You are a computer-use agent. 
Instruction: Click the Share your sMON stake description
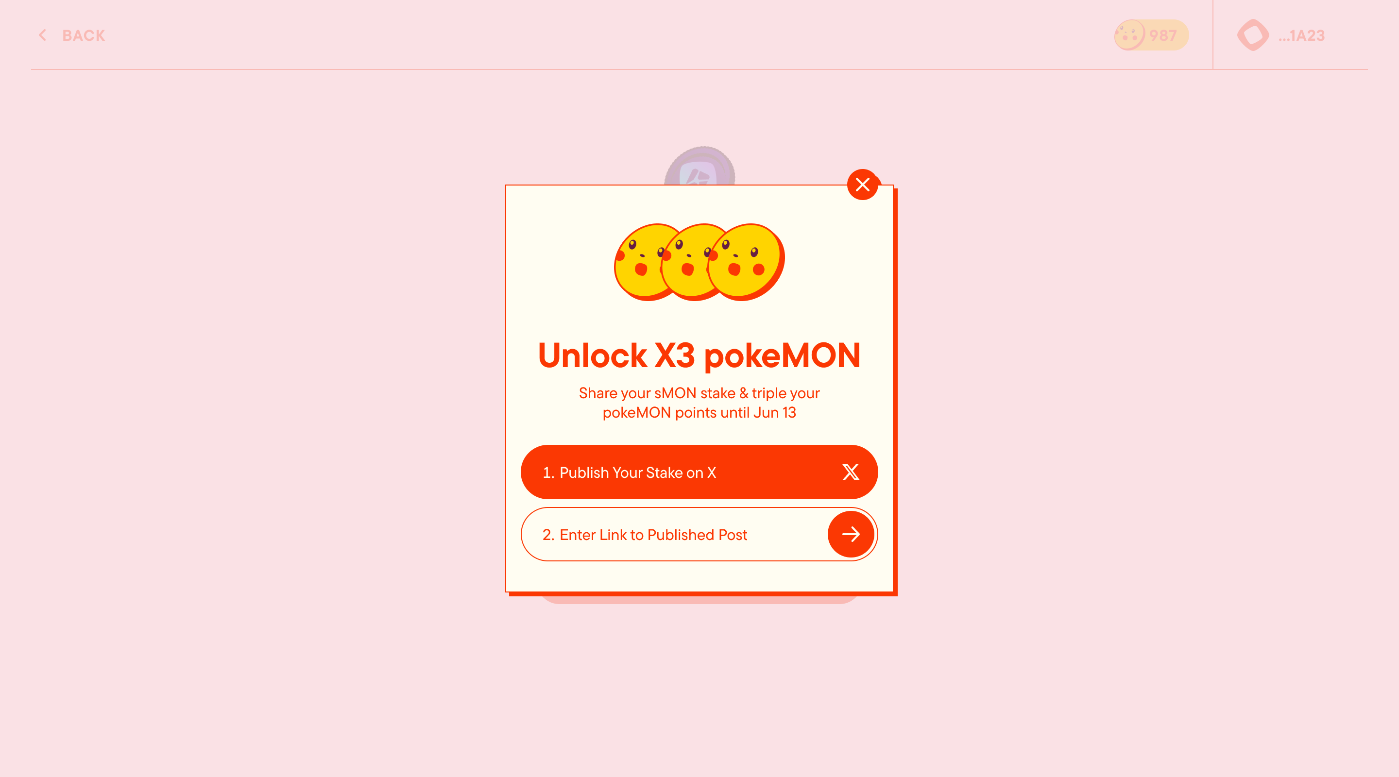coord(699,403)
